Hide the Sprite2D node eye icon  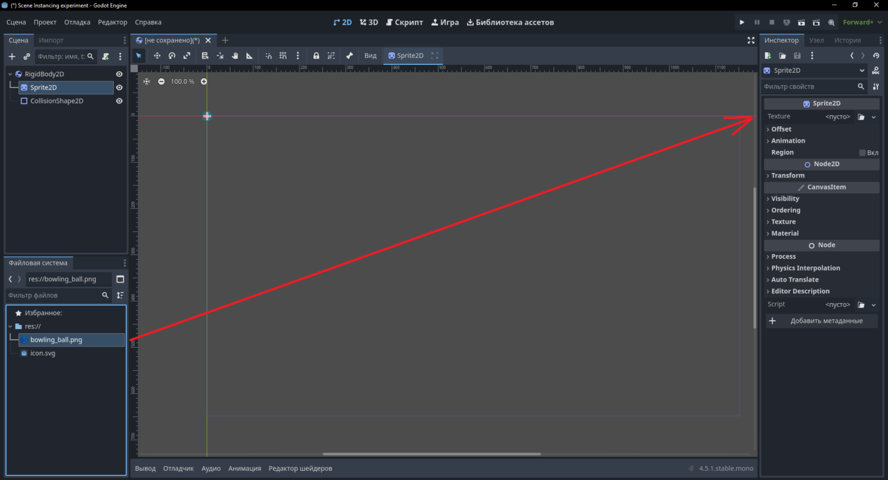click(119, 87)
